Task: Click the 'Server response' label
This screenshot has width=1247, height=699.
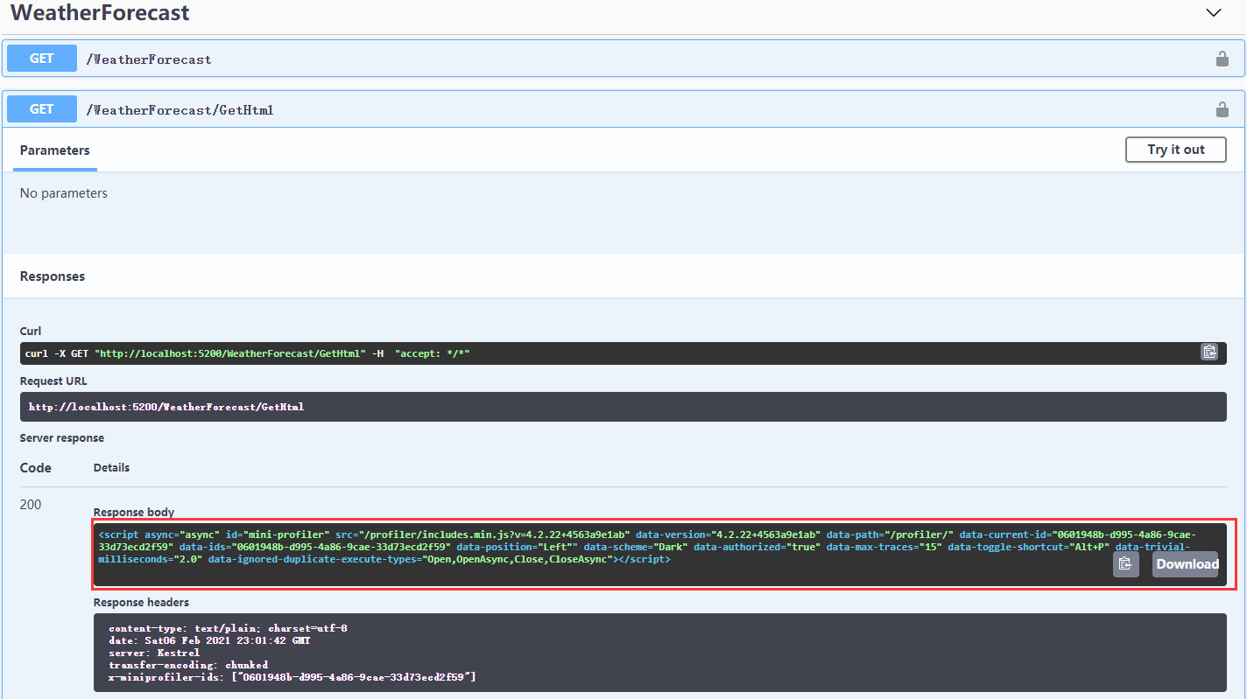Action: (62, 438)
